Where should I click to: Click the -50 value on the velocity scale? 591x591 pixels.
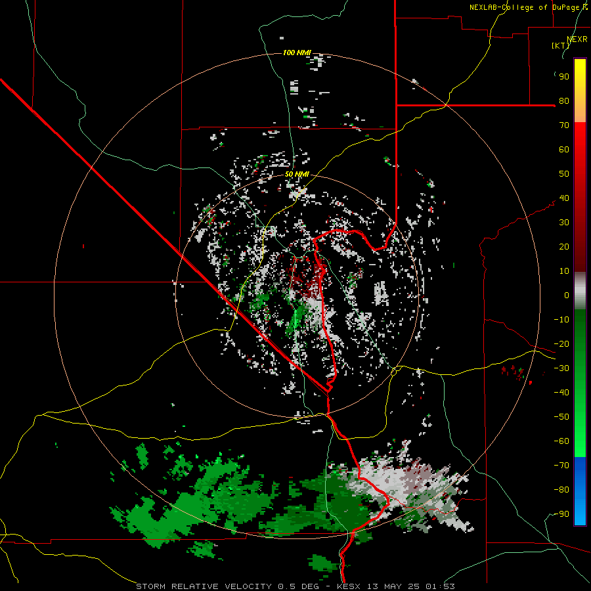pos(561,417)
